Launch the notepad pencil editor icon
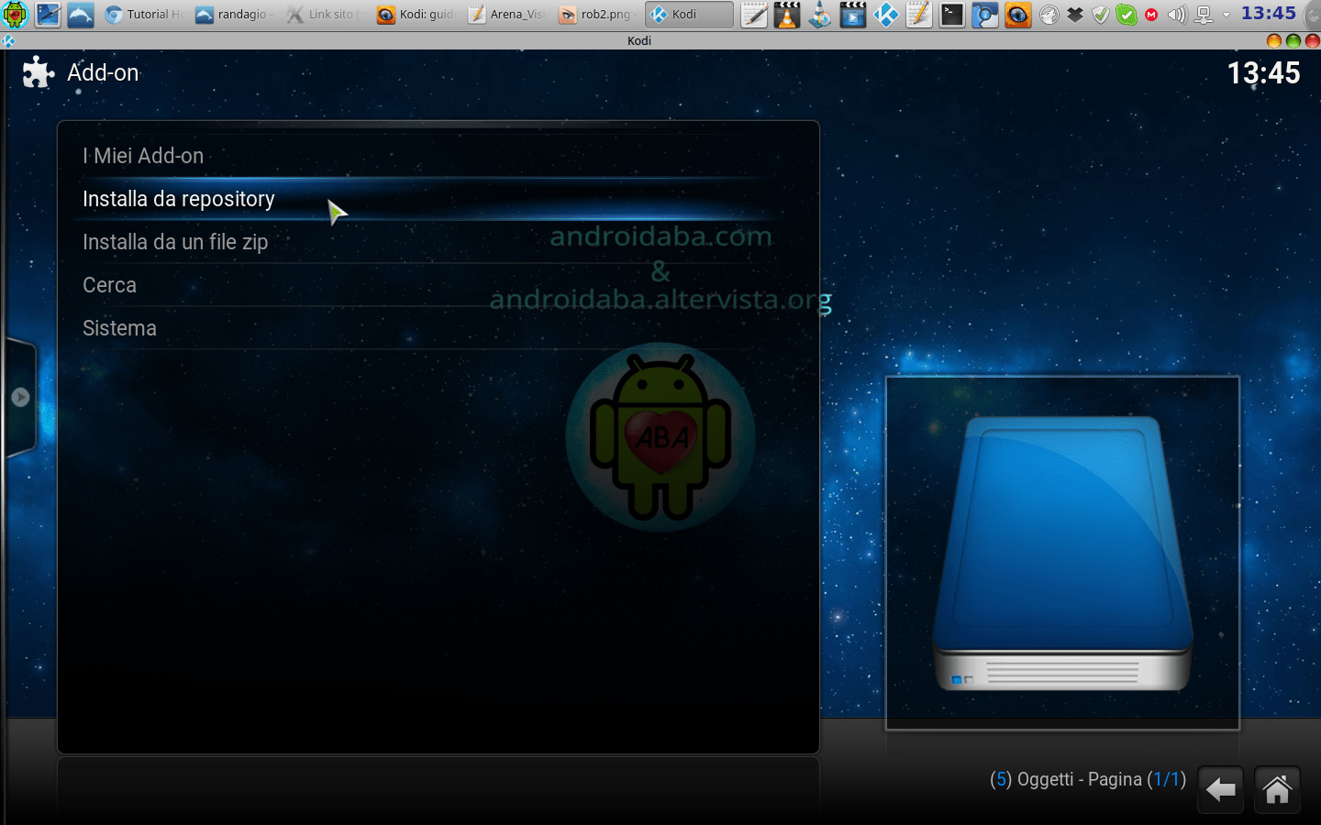 [x=754, y=14]
